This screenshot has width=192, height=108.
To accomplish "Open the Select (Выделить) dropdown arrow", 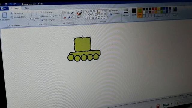I will pos(34,21).
